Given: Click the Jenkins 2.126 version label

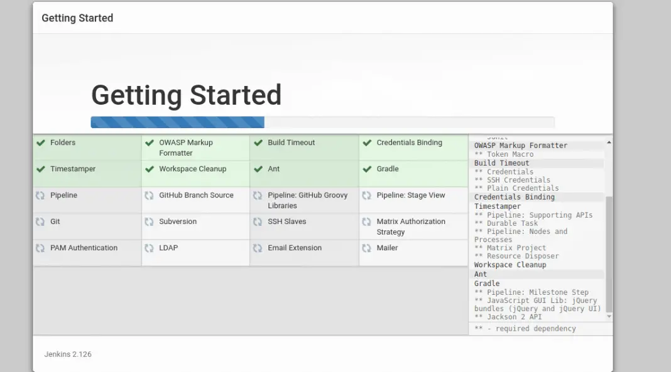Looking at the screenshot, I should point(67,354).
